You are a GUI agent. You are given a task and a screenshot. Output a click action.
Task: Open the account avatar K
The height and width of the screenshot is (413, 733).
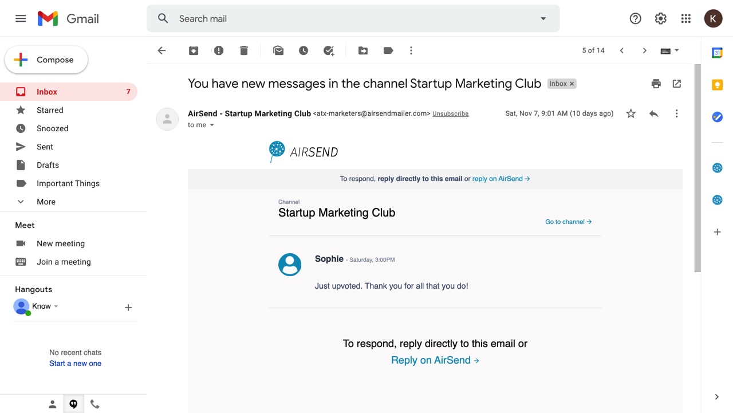coord(713,18)
